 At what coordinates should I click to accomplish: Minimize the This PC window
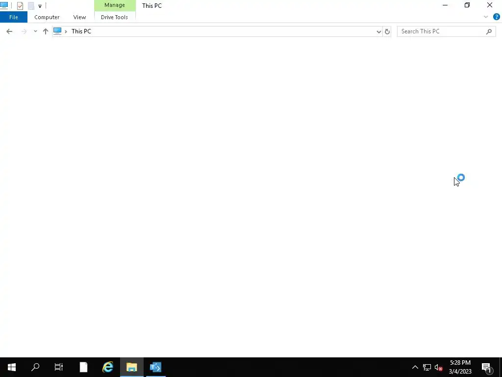pos(445,5)
